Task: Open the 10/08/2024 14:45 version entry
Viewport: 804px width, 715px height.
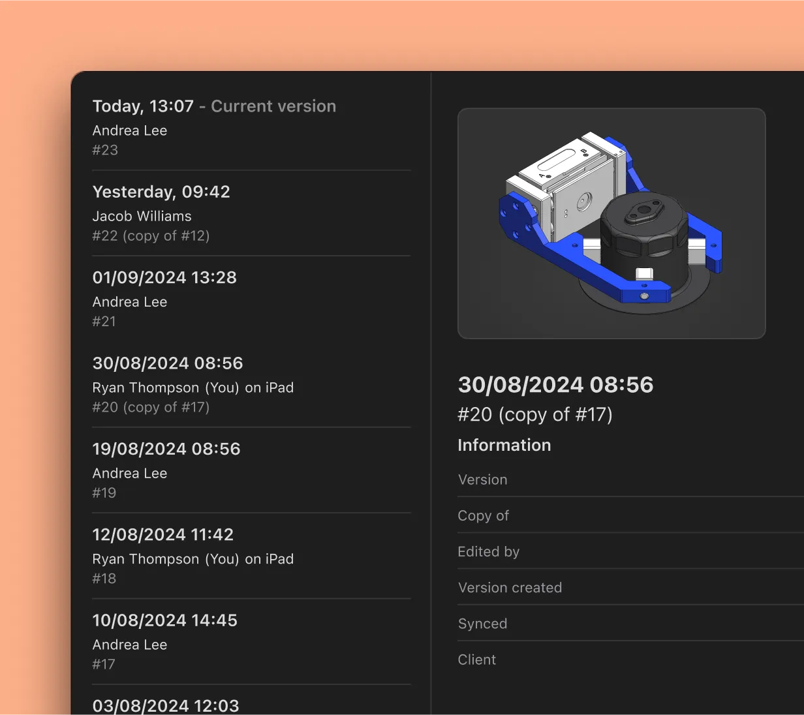Action: click(251, 642)
